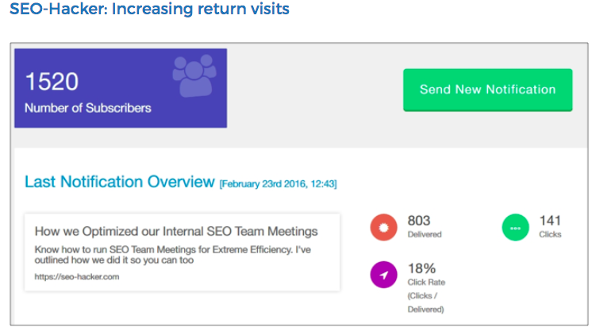Click the red Delivered icon
592x327 pixels.
383,227
